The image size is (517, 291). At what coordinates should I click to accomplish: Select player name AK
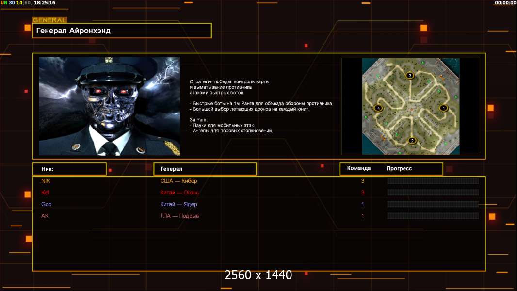tap(45, 216)
